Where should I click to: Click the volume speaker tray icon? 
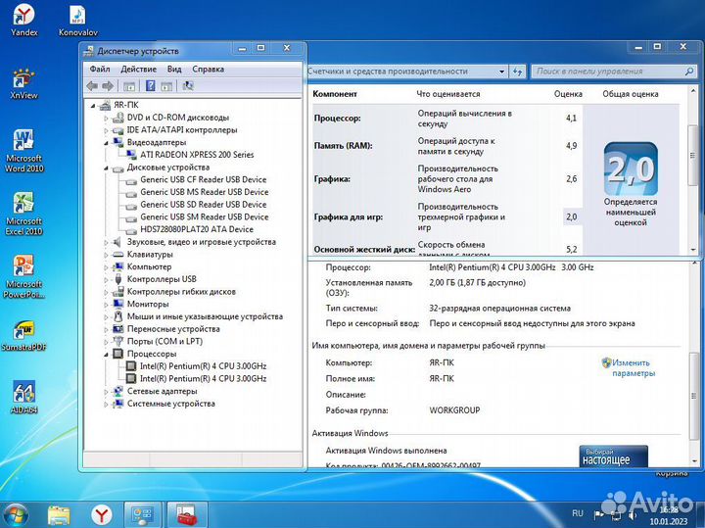click(x=633, y=514)
